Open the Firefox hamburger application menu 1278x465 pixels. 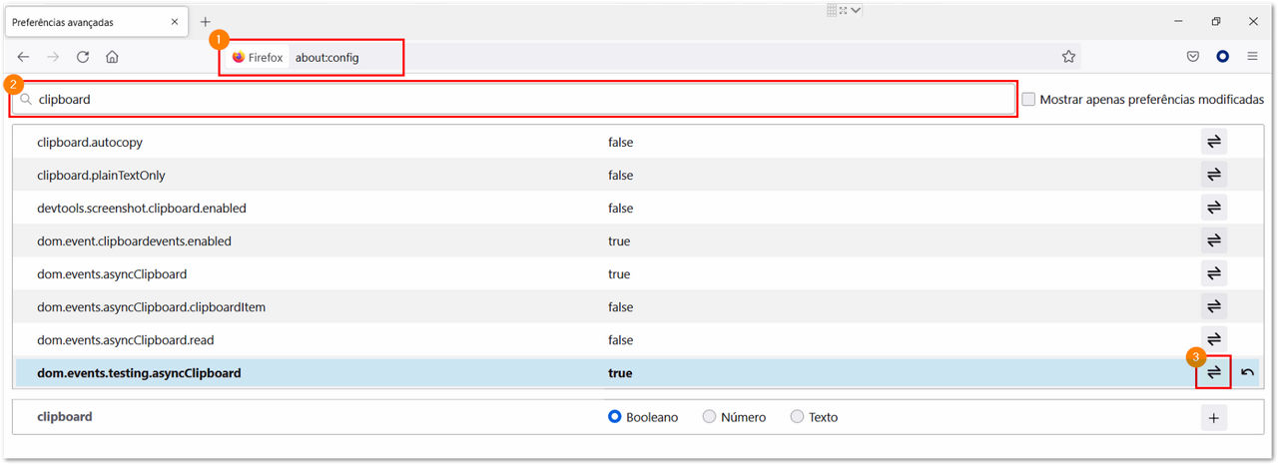(x=1252, y=57)
